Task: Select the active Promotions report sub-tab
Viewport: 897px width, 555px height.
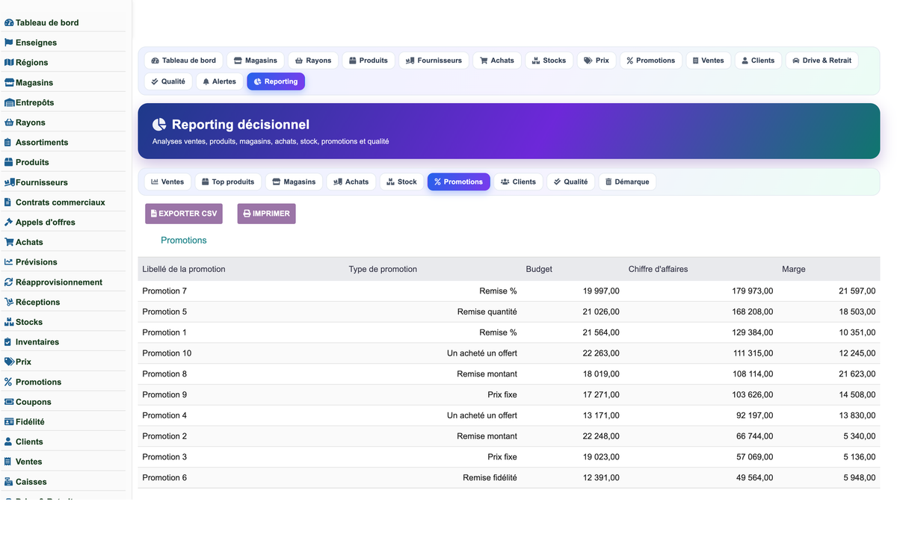Action: [x=459, y=182]
